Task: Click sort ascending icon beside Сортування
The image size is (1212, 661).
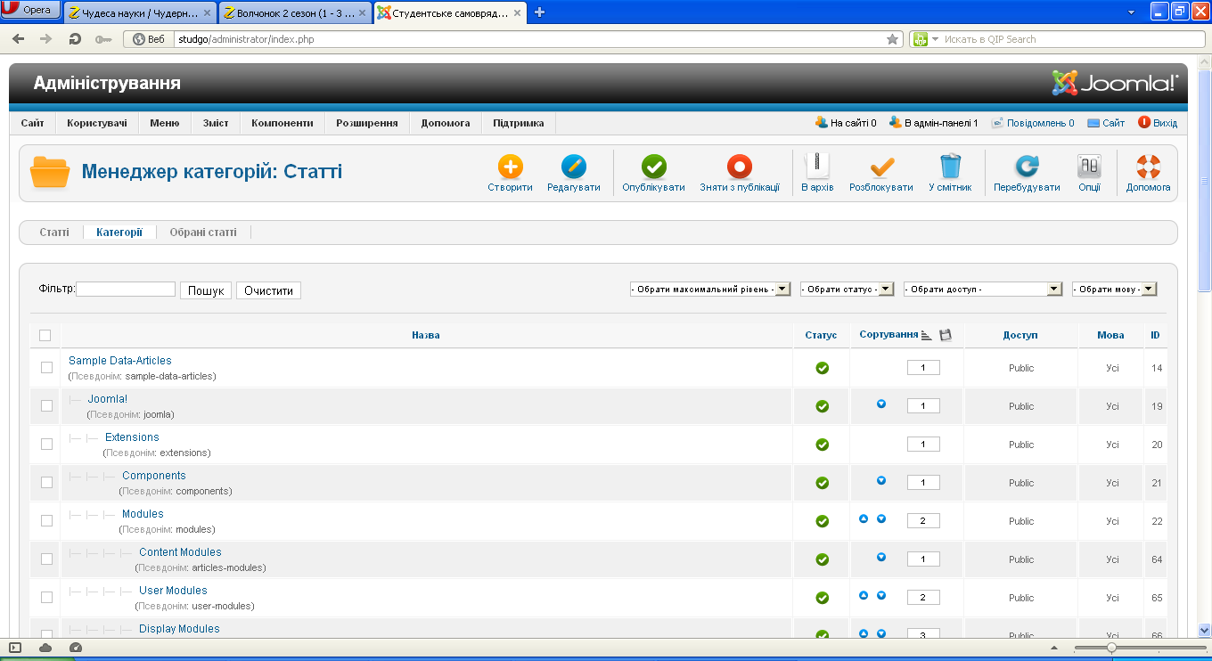Action: [926, 336]
